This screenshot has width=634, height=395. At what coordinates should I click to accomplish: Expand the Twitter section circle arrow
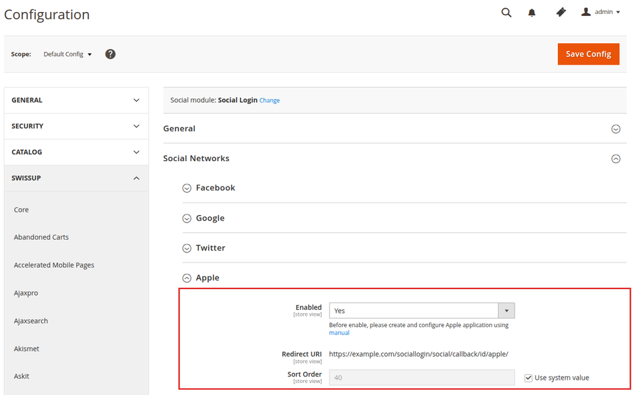click(x=187, y=248)
